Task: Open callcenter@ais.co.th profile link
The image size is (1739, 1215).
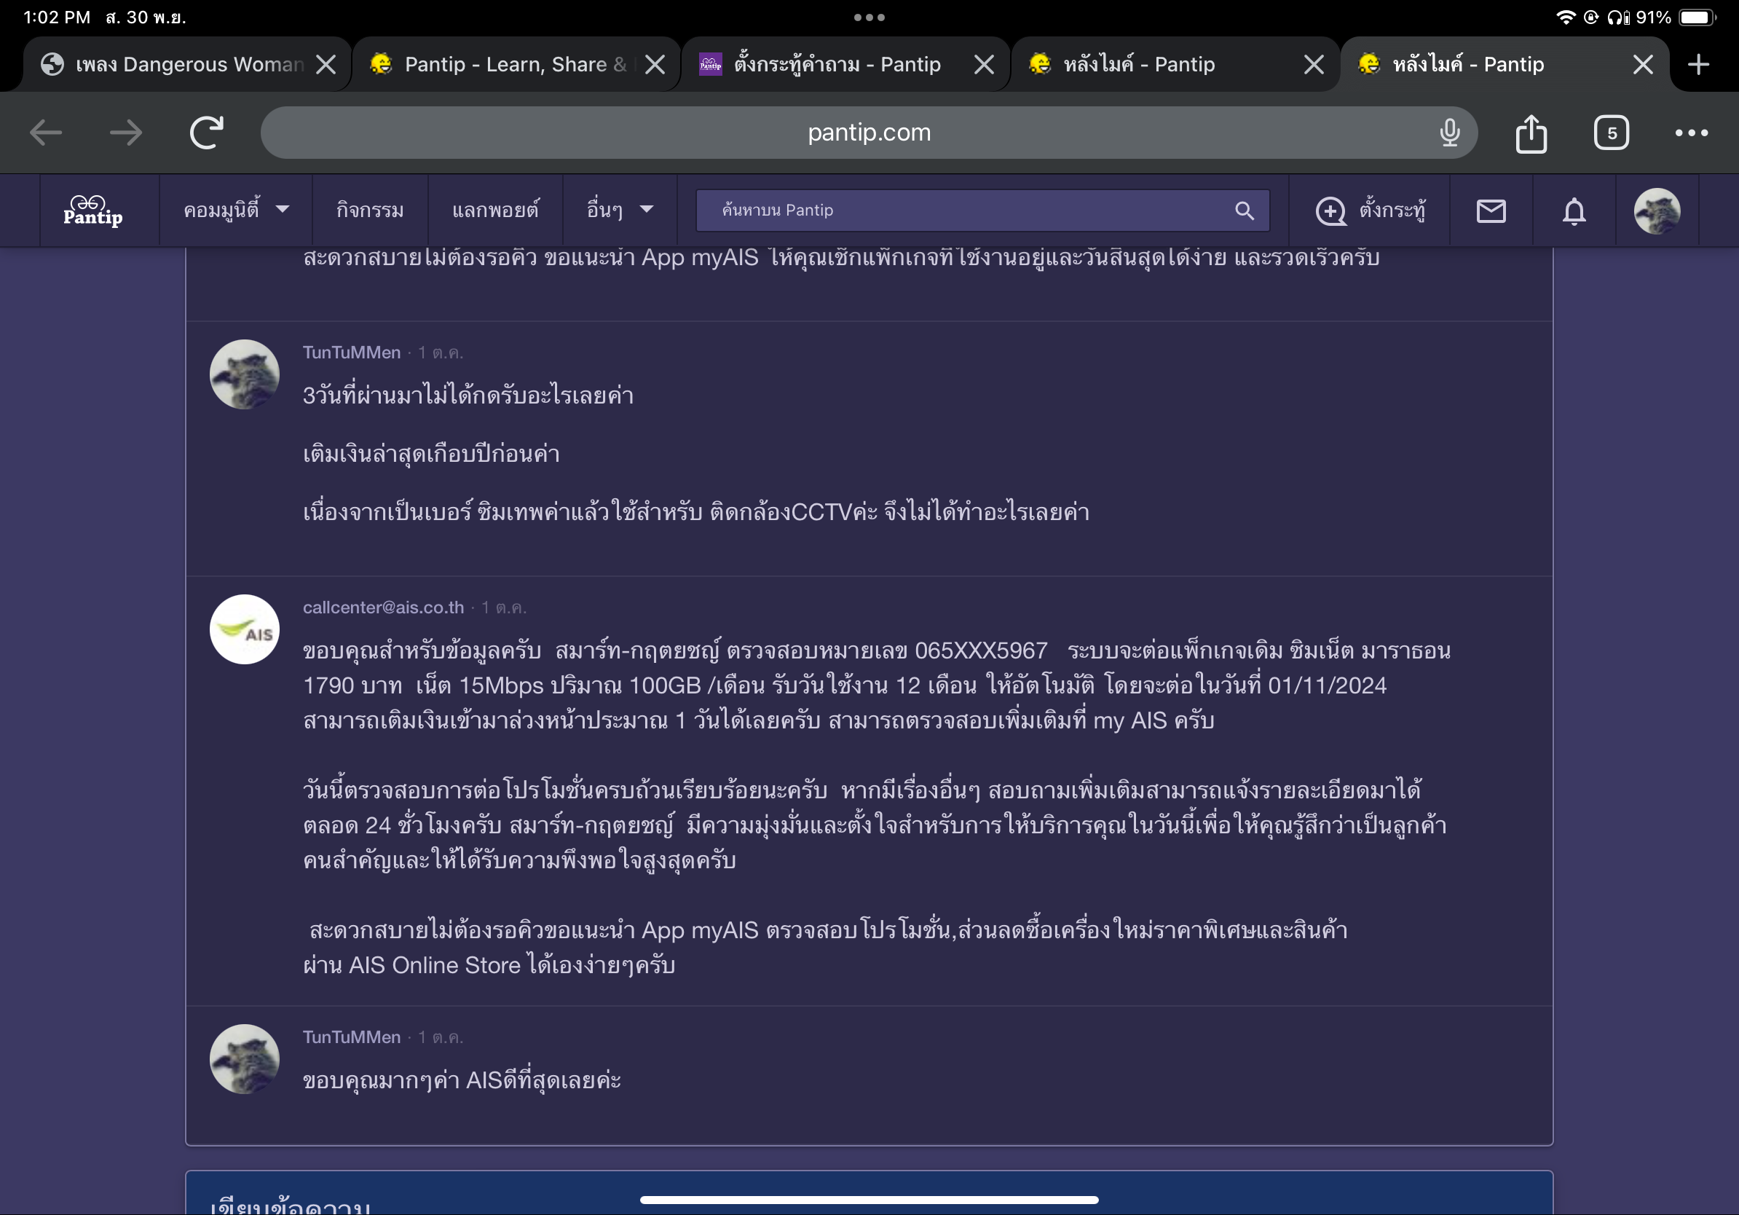Action: [x=383, y=607]
